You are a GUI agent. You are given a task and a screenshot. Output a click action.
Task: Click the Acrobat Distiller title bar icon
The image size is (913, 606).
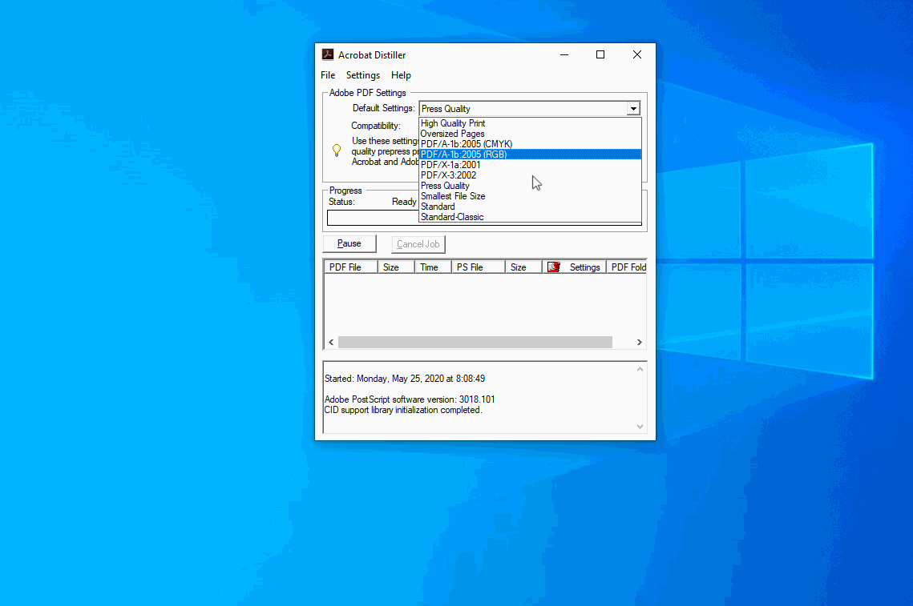[328, 54]
